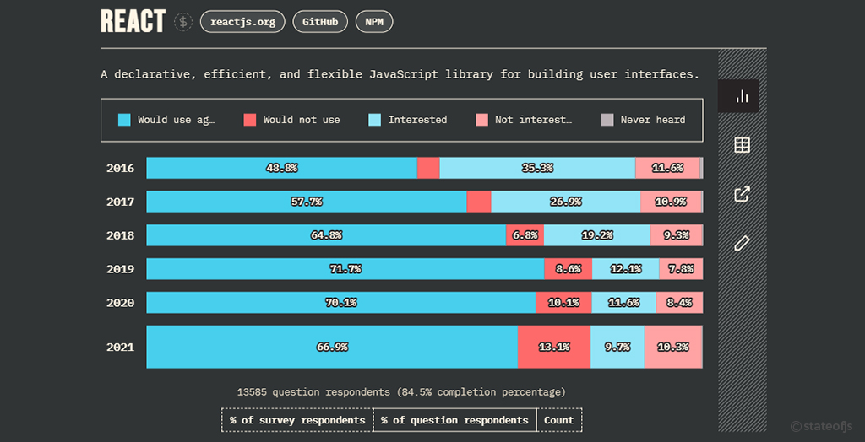Screen dimensions: 865x442
Task: Click the declarative library description text
Action: (400, 74)
